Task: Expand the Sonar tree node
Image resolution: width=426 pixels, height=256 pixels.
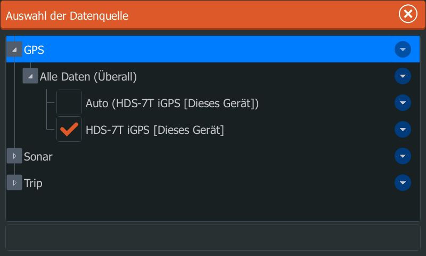Action: coord(14,156)
